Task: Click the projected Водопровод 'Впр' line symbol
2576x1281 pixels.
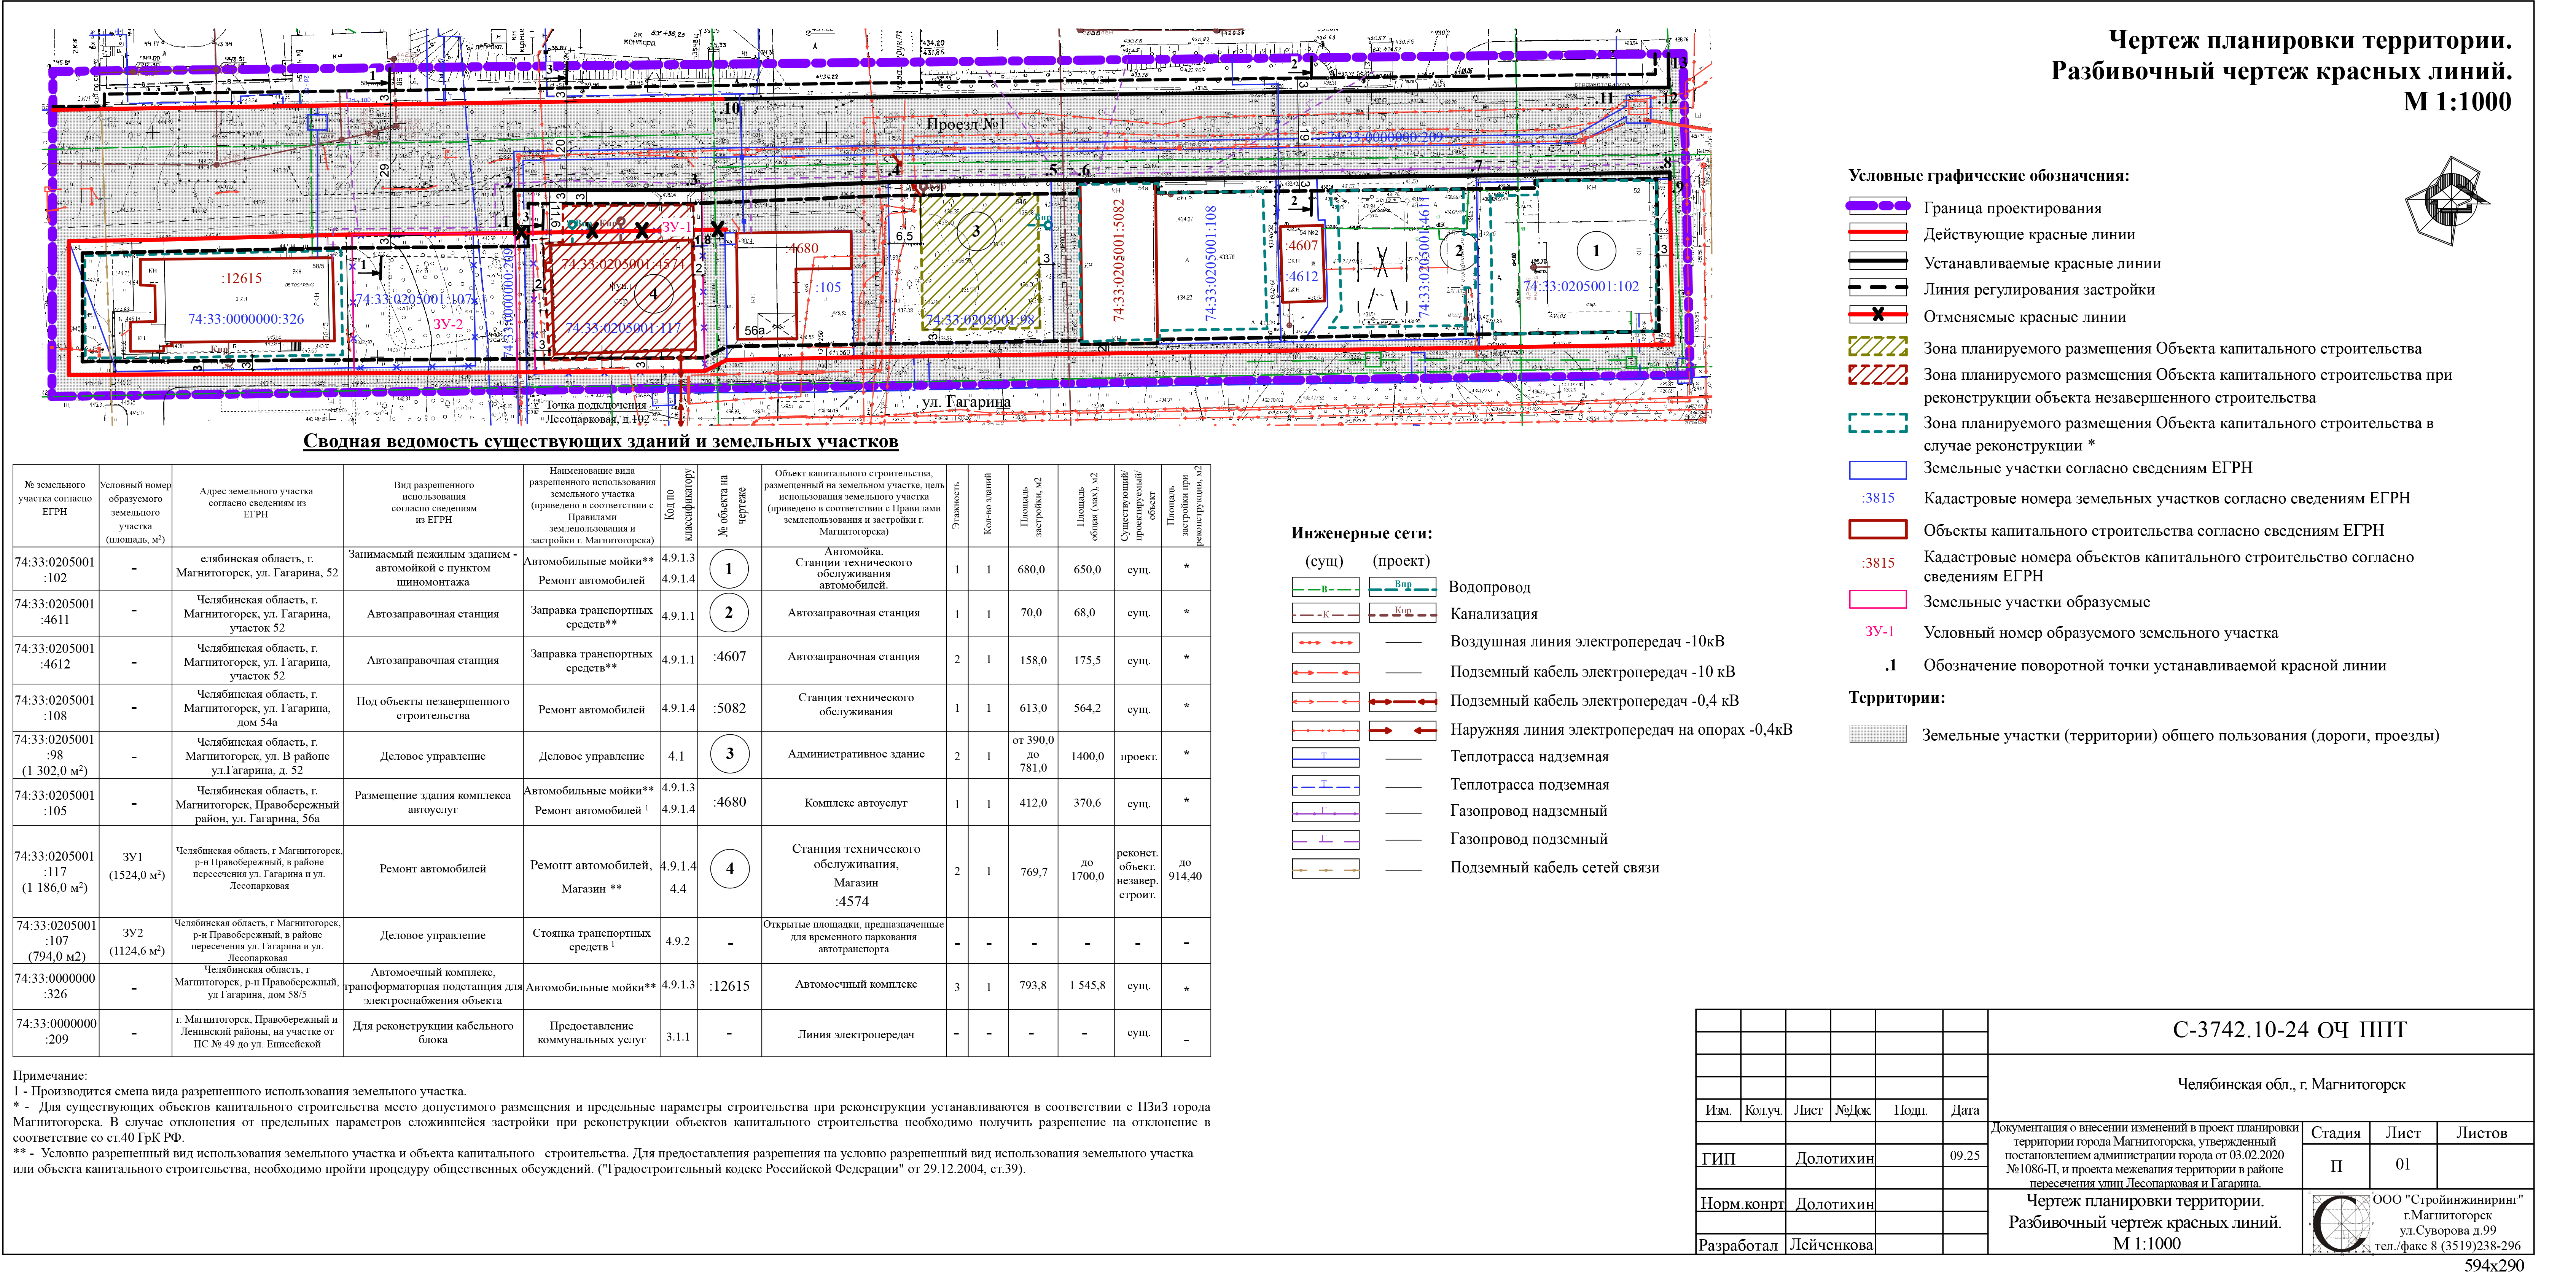Action: coord(1402,587)
